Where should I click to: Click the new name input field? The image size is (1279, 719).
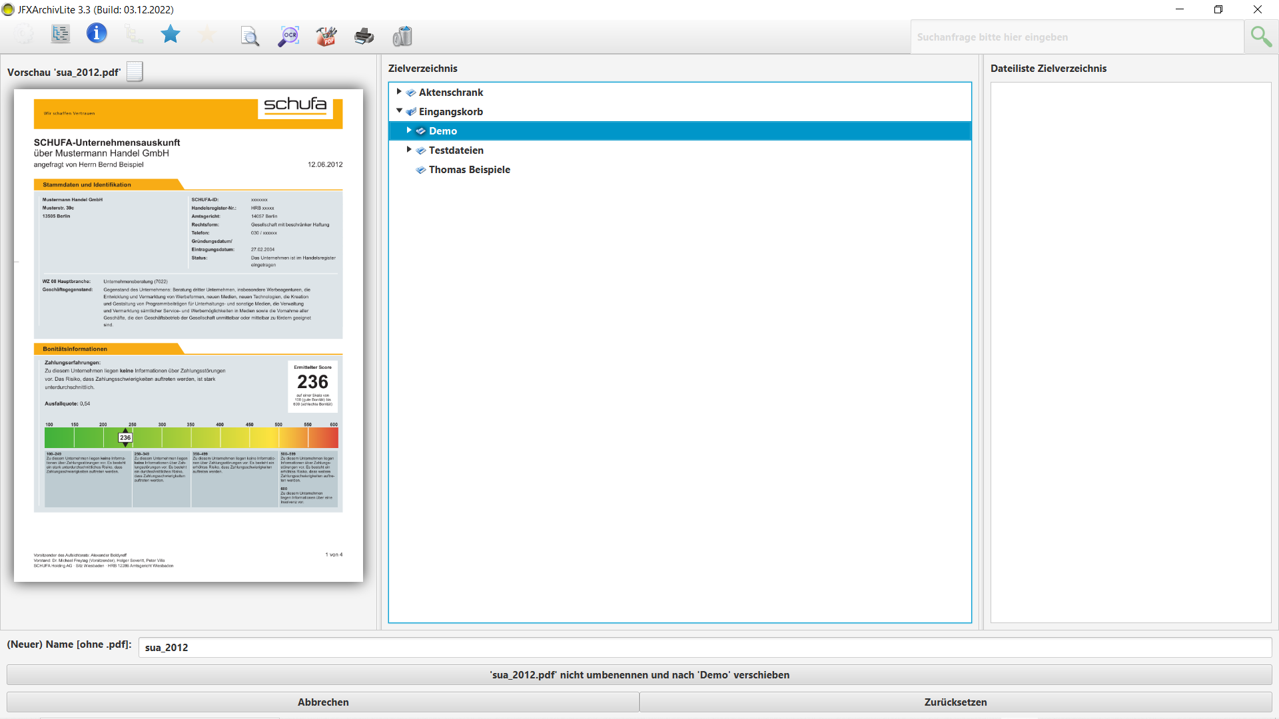[704, 647]
